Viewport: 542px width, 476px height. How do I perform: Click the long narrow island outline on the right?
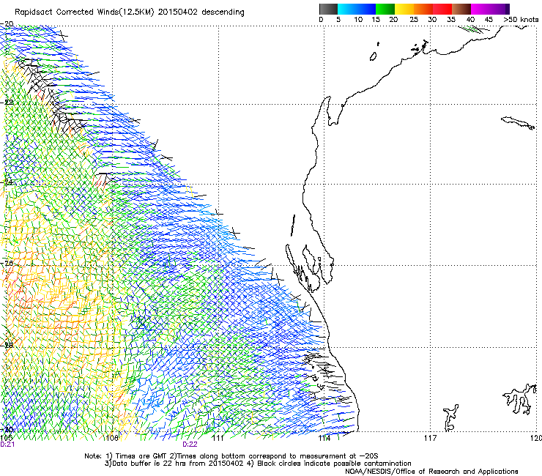518,123
